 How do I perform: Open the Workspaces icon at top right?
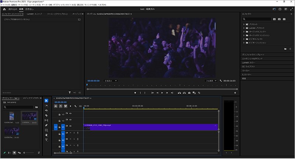point(286,9)
